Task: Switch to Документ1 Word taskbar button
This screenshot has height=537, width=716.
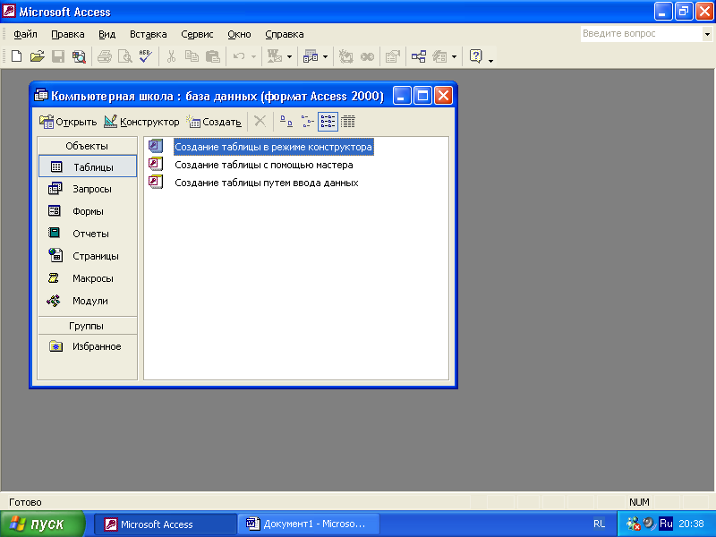Action: pos(308,524)
